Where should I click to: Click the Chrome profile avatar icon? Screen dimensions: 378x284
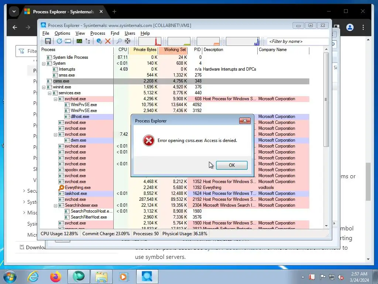tap(350, 27)
